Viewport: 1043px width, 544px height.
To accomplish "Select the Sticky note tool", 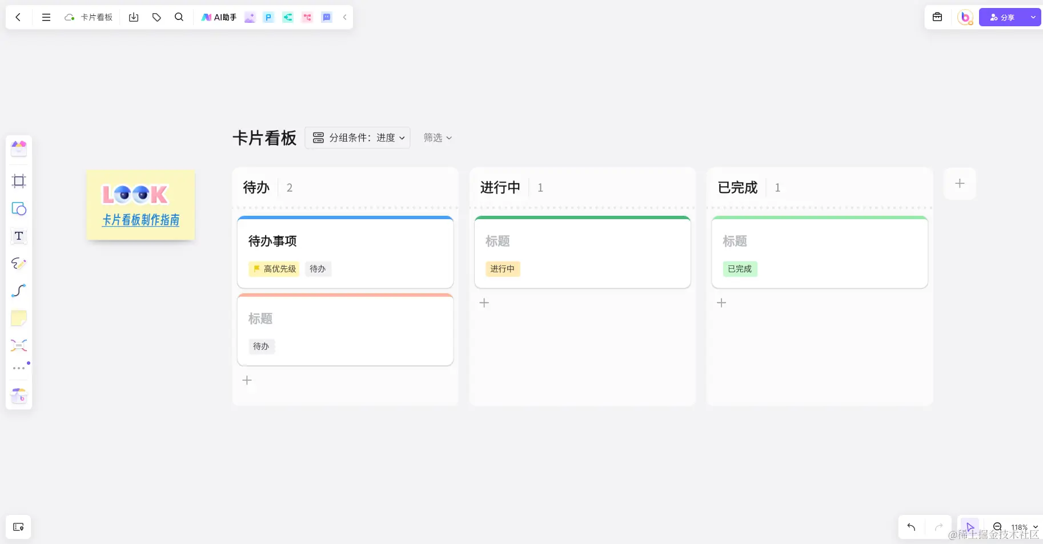I will click(19, 318).
